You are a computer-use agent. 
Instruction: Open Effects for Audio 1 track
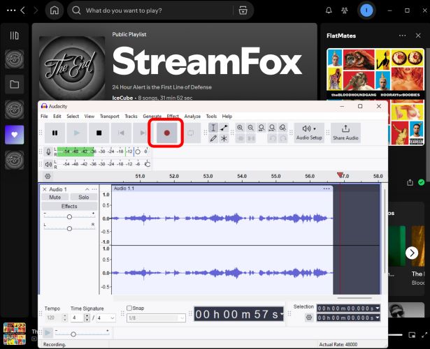69,206
